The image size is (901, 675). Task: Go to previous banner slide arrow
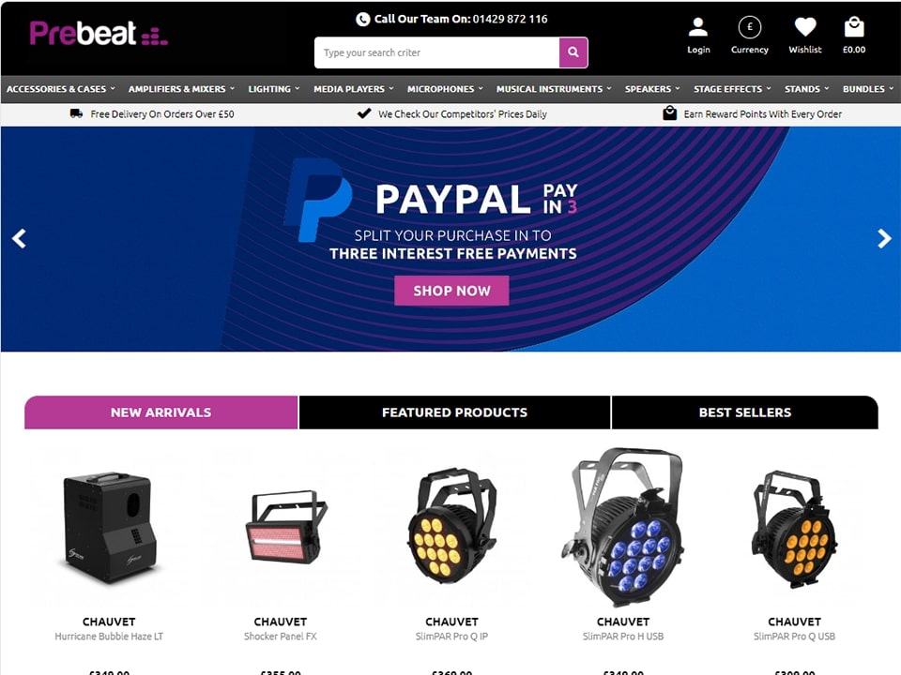click(19, 238)
